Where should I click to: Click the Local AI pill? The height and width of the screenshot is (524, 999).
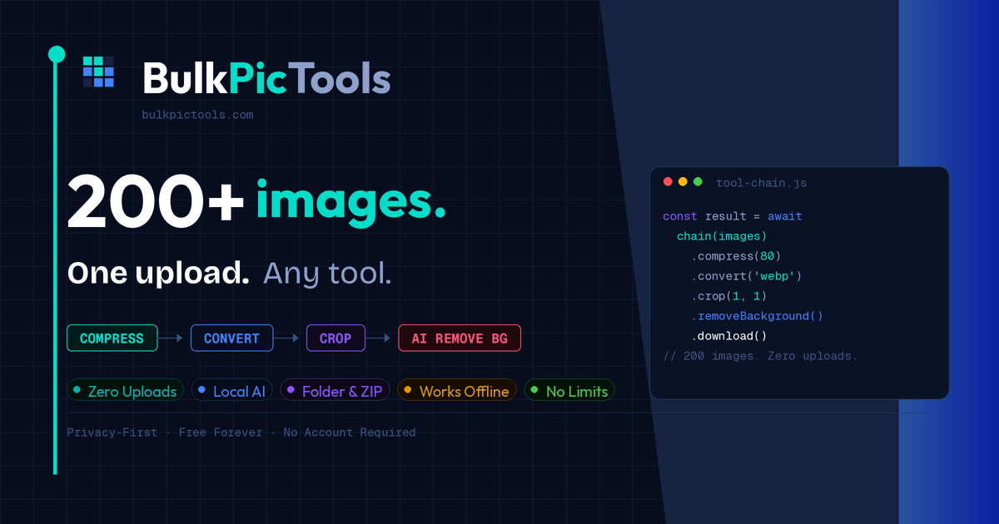[231, 391]
